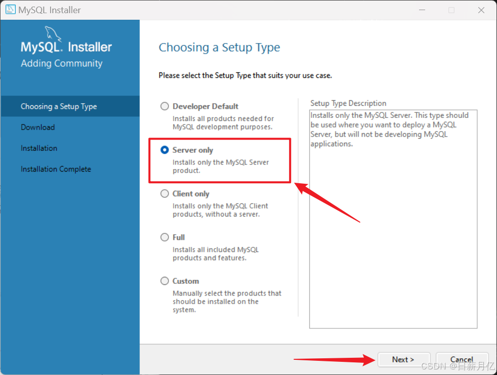
Task: Choose the Client only radio button
Action: (x=164, y=194)
